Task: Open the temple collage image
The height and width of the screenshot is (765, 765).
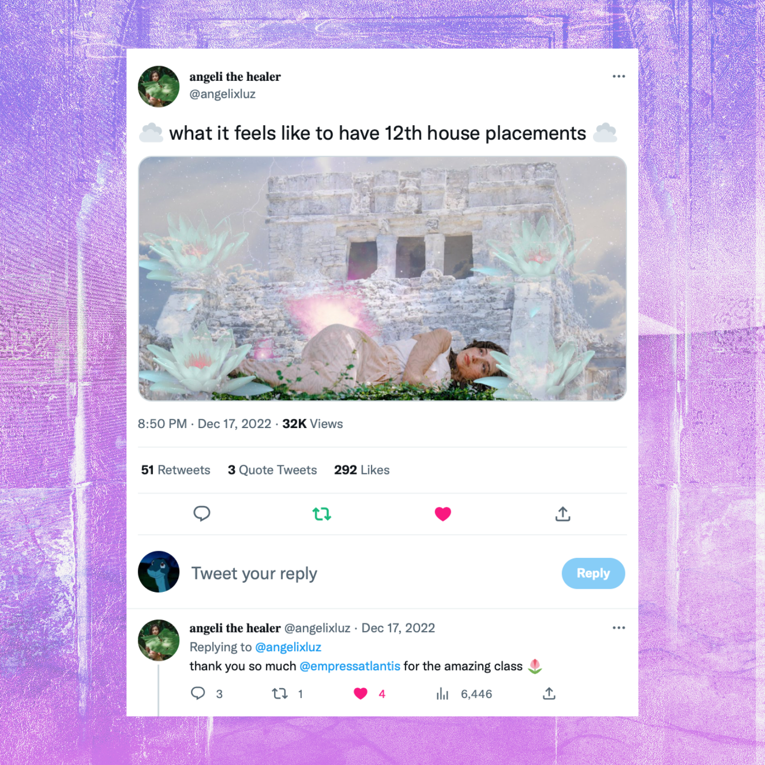Action: point(382,278)
